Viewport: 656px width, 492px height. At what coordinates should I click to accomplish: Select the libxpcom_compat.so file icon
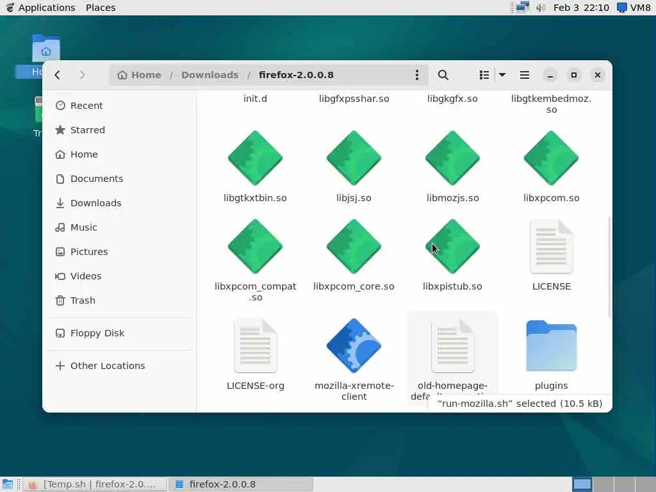[255, 247]
